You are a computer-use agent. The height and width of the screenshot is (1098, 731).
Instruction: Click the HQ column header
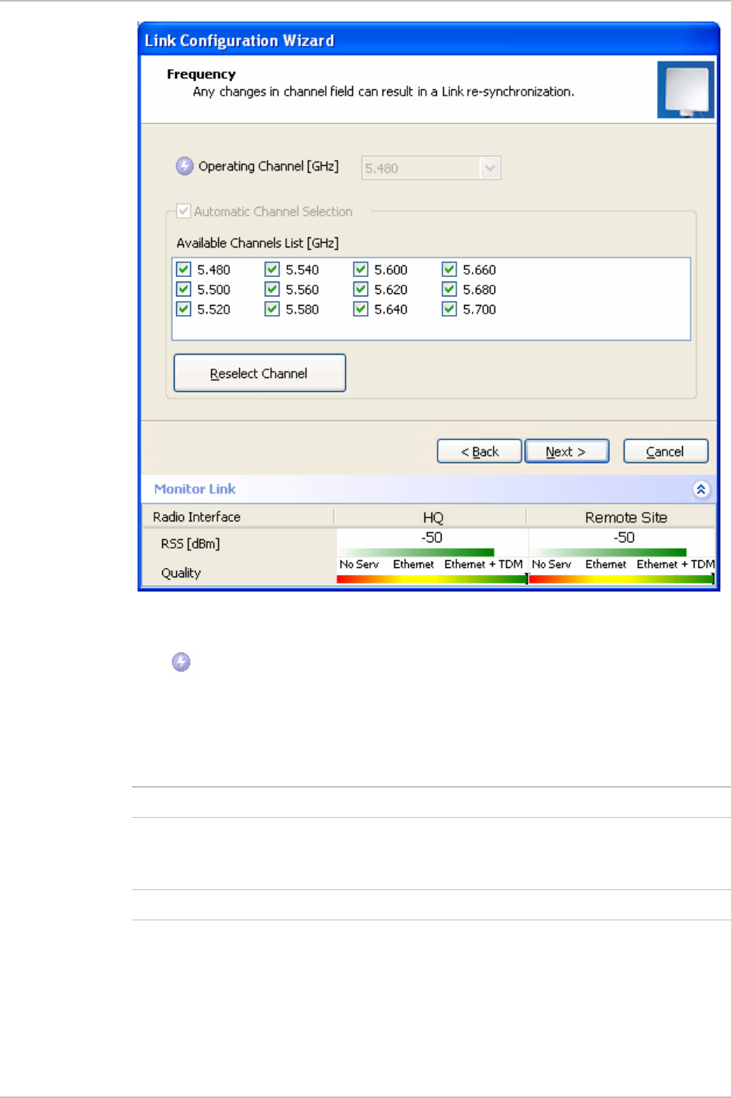tap(432, 517)
